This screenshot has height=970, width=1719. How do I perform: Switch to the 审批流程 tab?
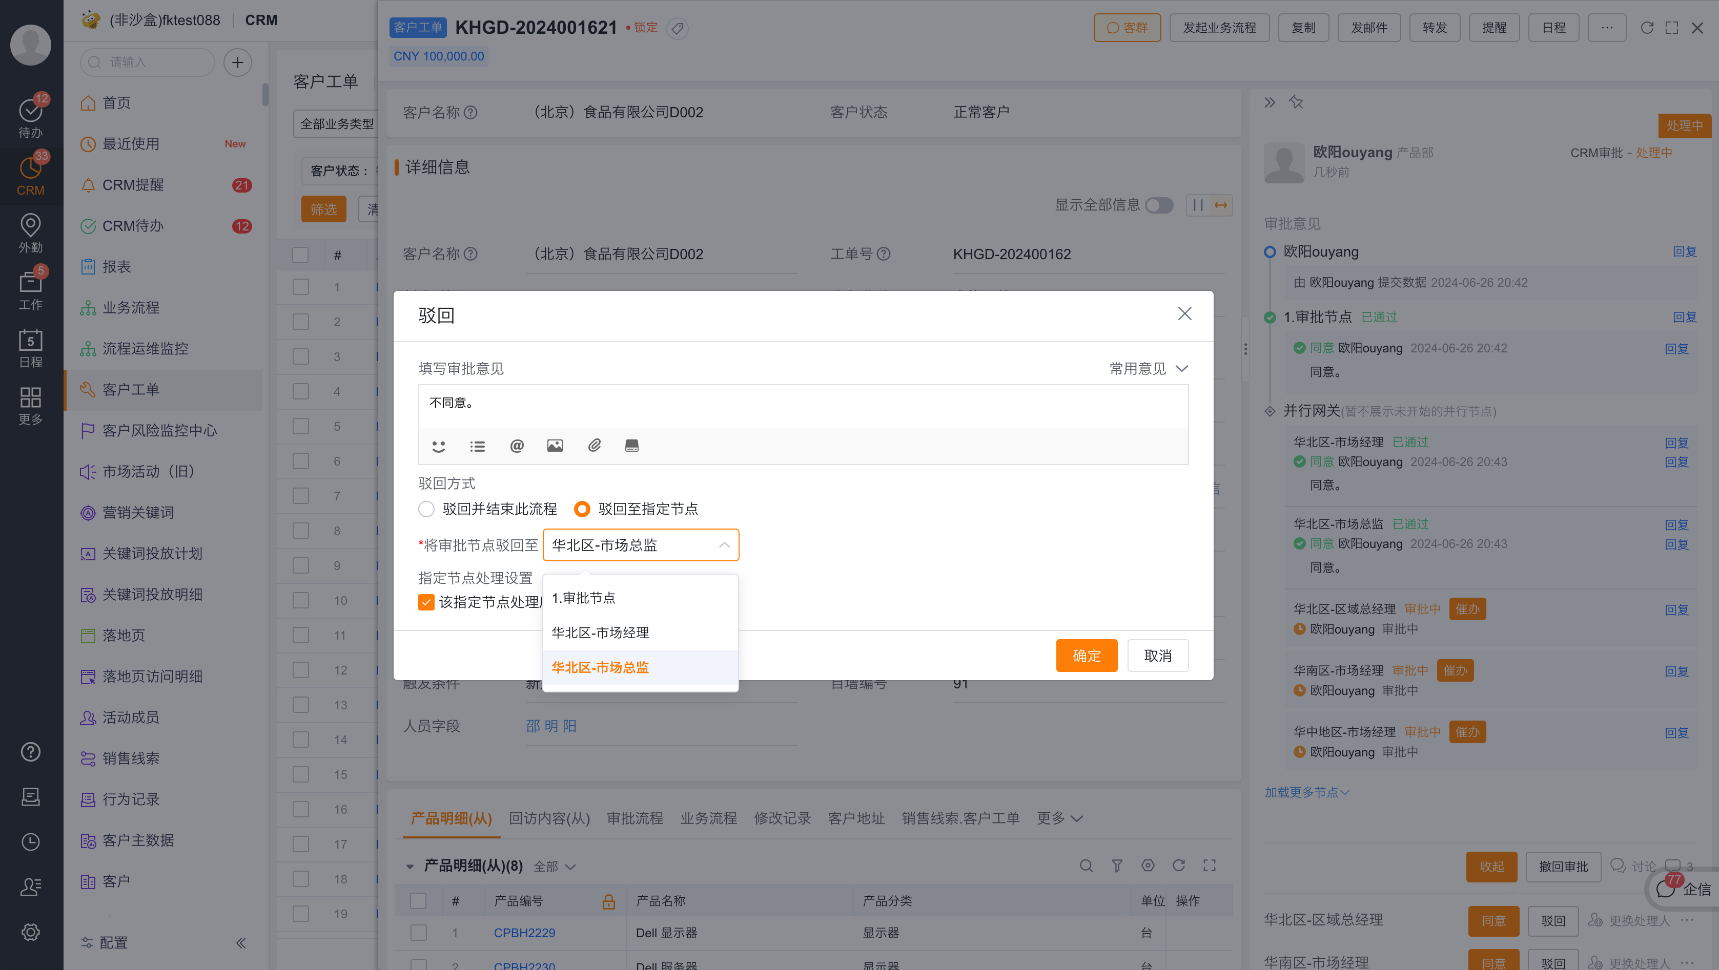click(x=635, y=818)
